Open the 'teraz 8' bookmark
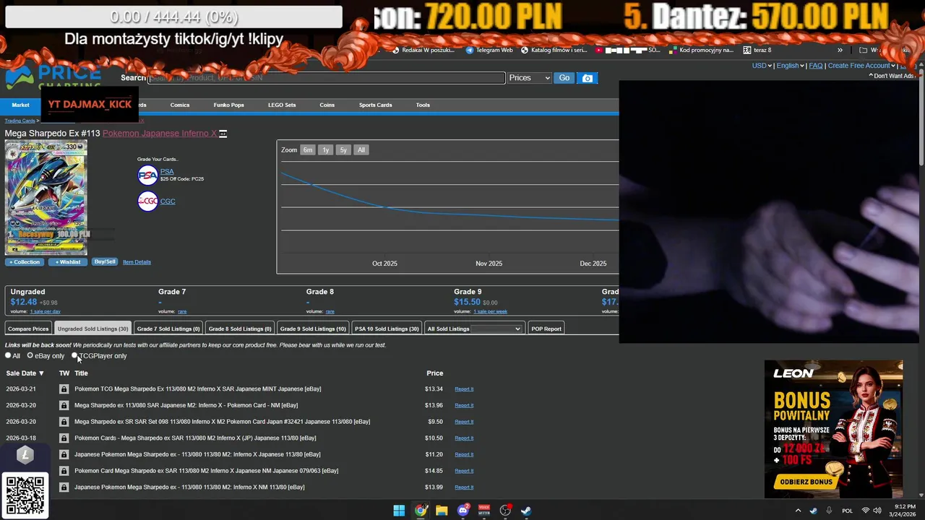 click(x=757, y=50)
